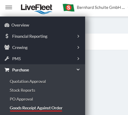Click the LiveFleet logo
The image size is (128, 115).
(x=36, y=9)
